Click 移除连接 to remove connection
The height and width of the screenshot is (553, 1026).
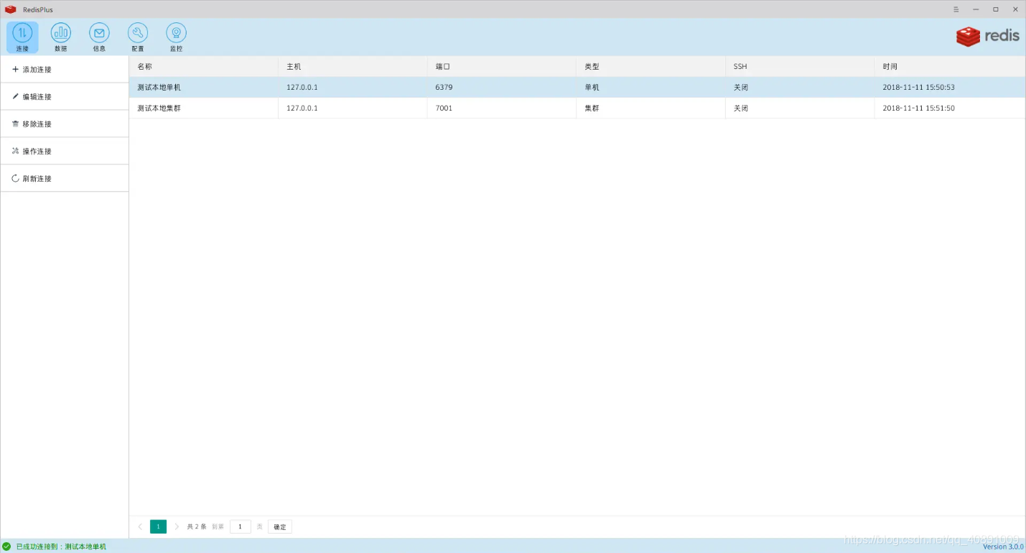pyautogui.click(x=65, y=124)
